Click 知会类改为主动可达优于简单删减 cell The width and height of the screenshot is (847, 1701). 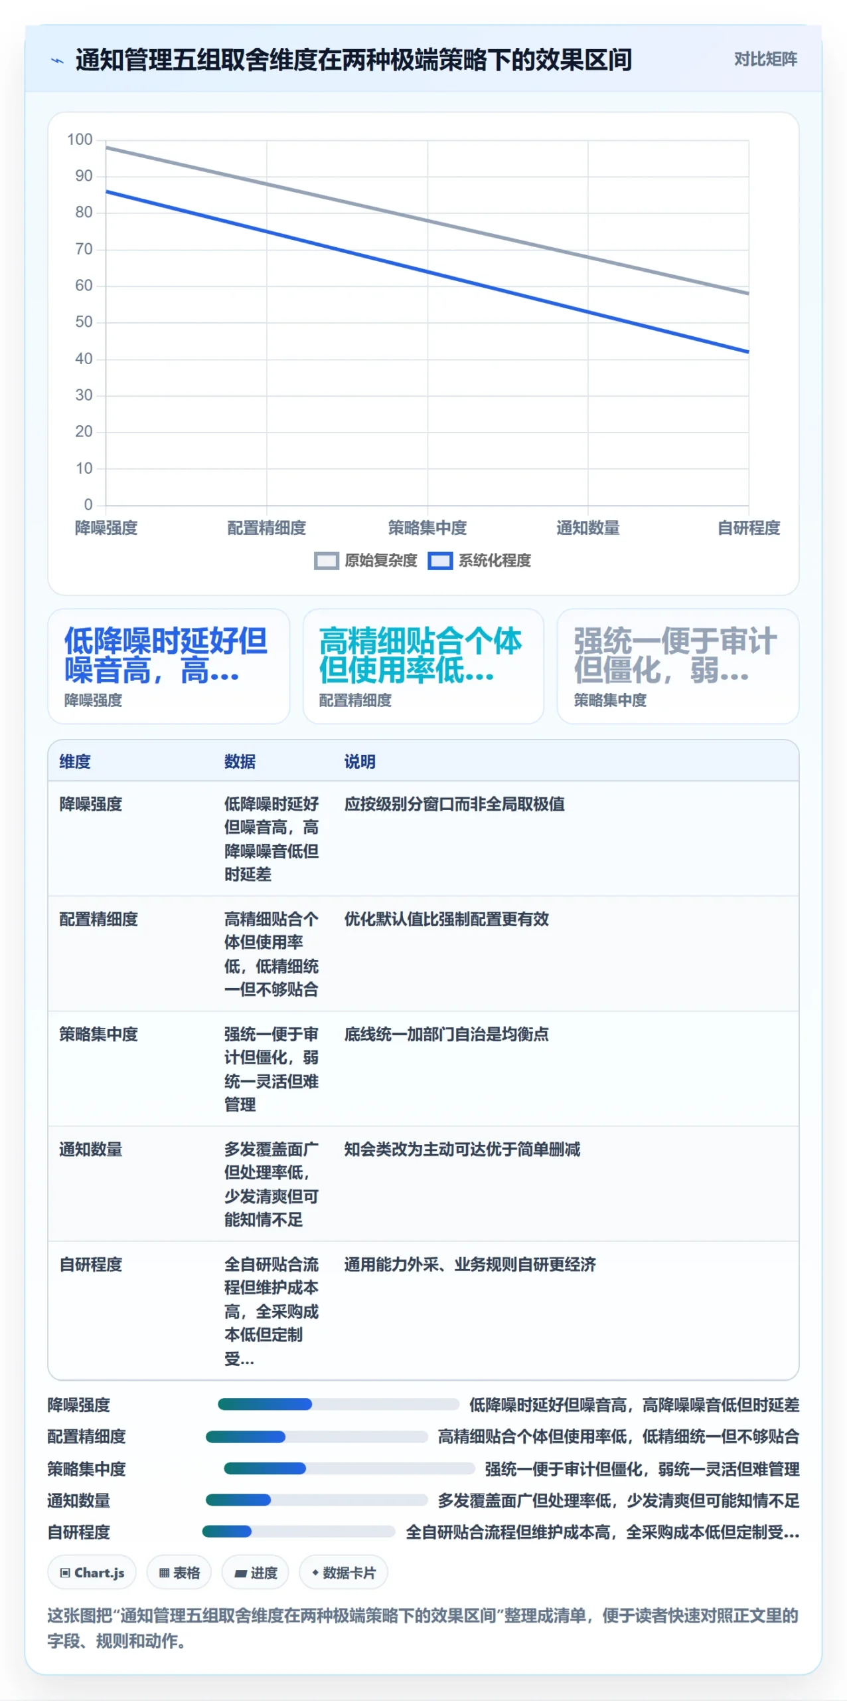coord(462,1149)
